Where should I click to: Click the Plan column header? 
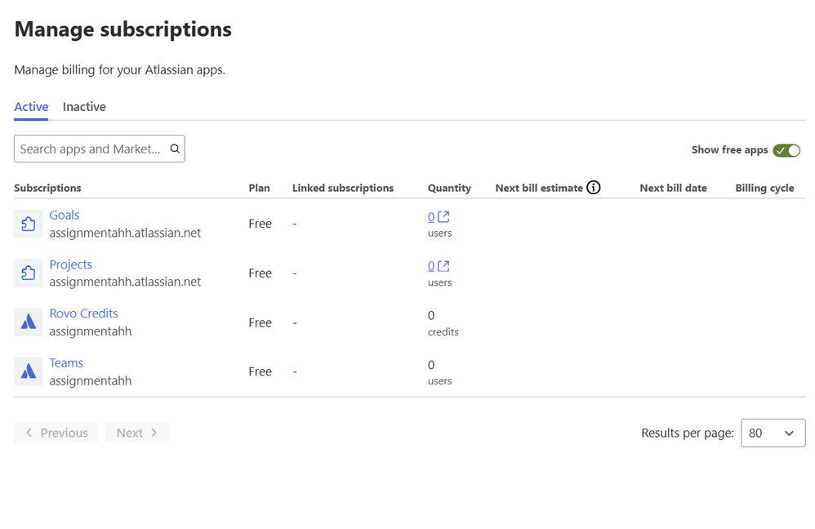[x=260, y=188]
